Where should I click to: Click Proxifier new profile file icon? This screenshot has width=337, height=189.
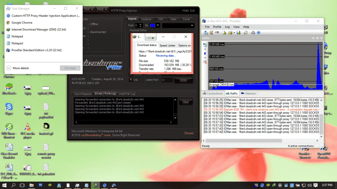pyautogui.click(x=224, y=32)
